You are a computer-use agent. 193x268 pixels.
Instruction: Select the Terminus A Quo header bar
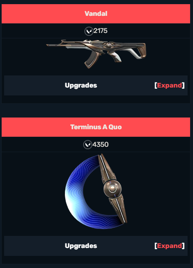96,127
